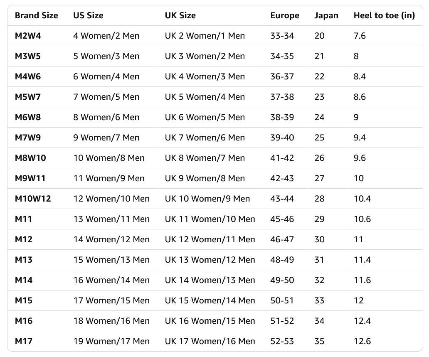Screen dimensions: 429x357
Task: Select the M10W12 brand size cell
Action: 33,199
